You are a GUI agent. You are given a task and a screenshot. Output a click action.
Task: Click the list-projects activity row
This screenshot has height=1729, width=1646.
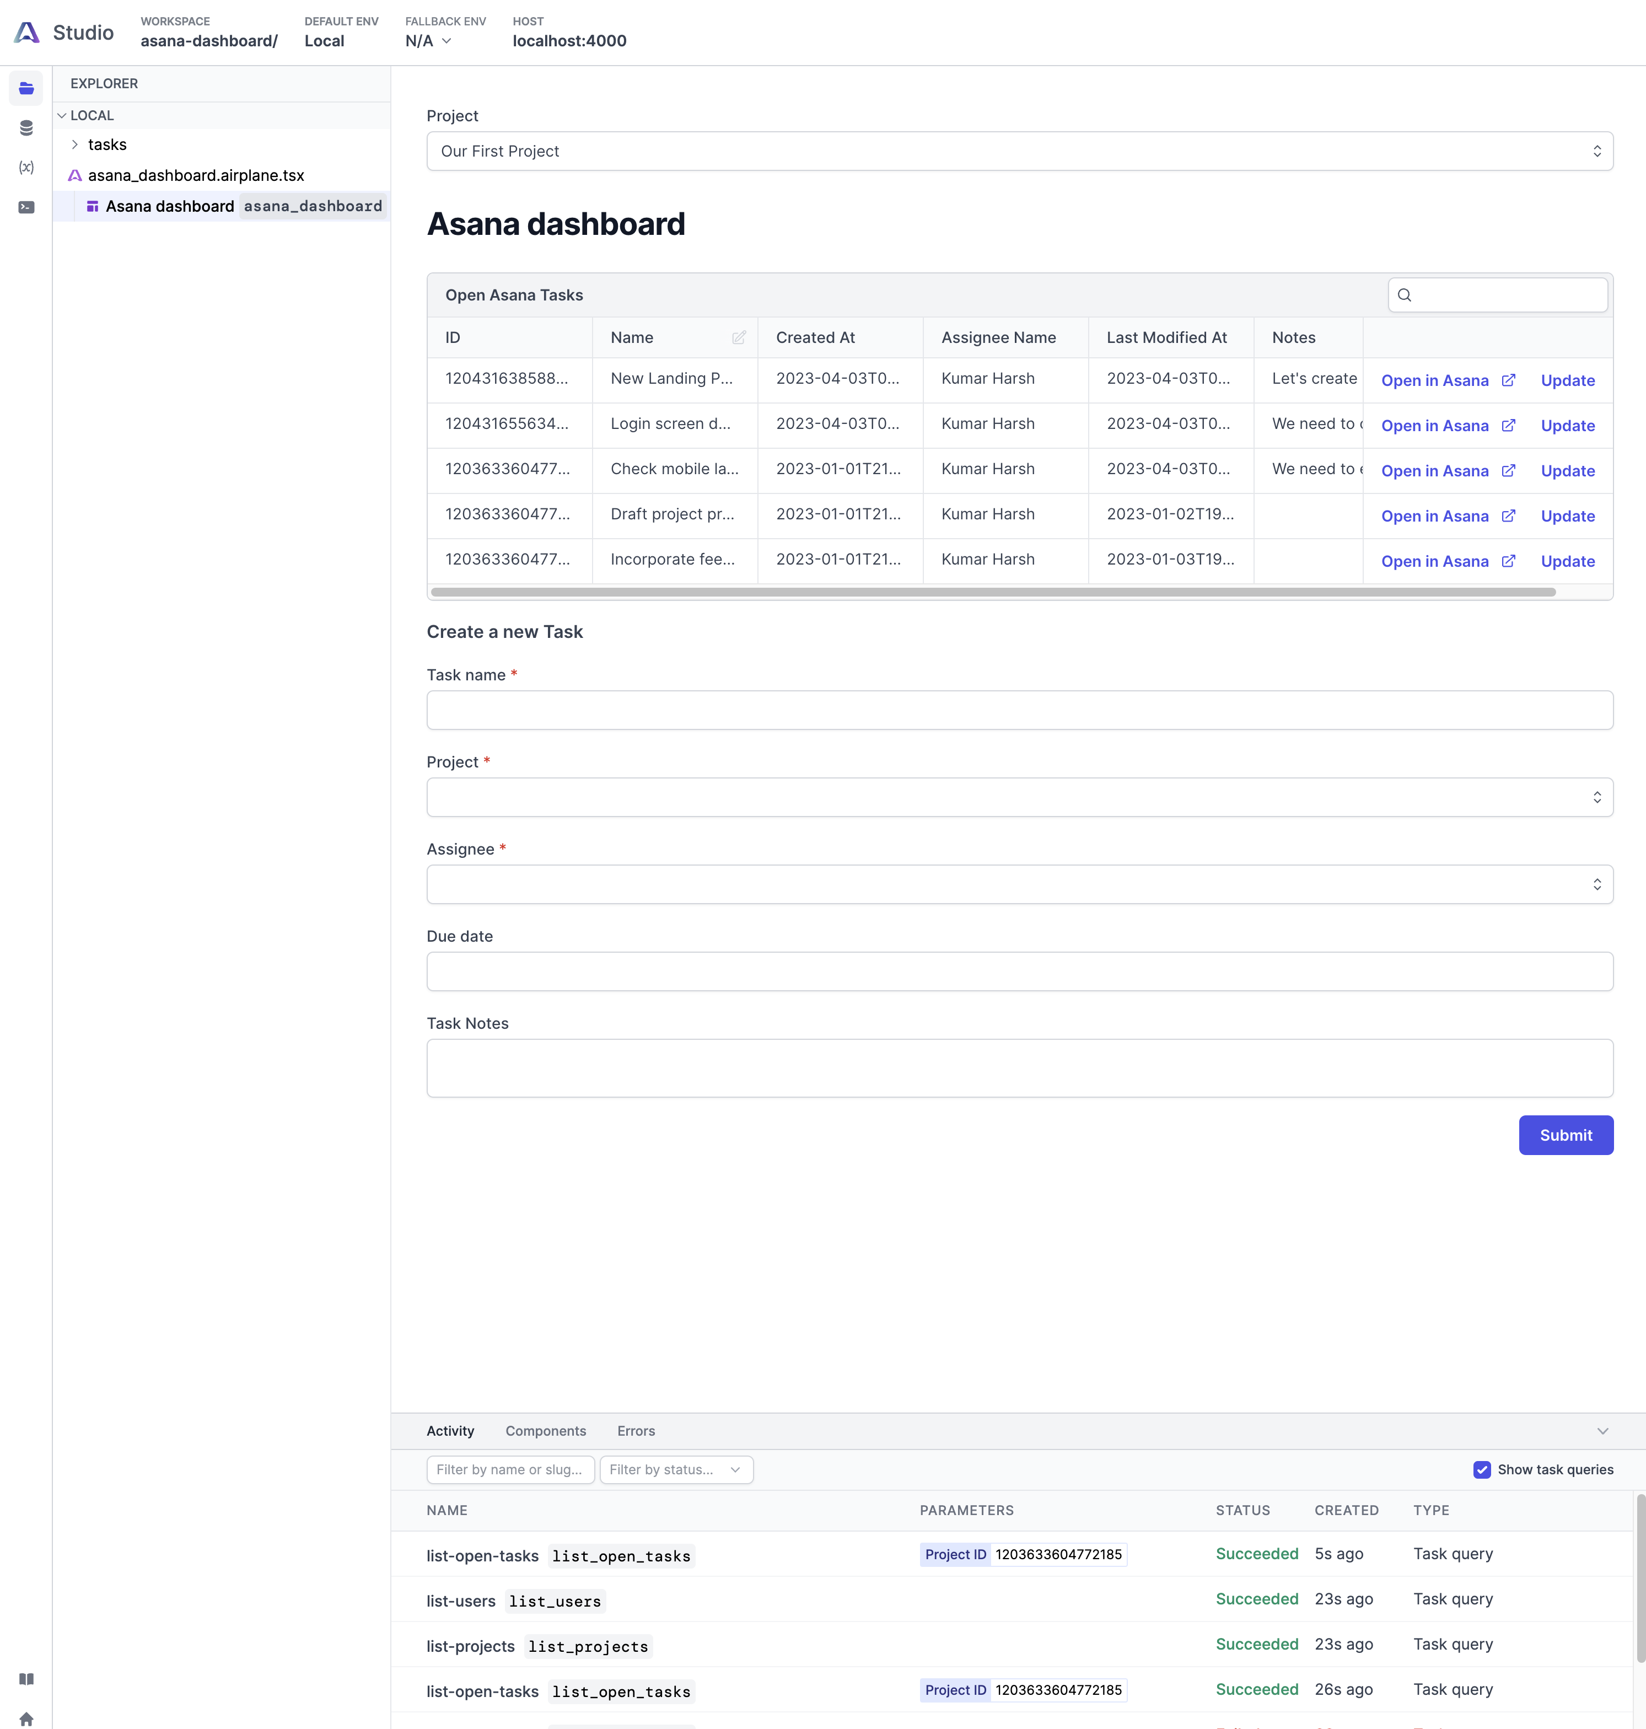tap(1012, 1645)
